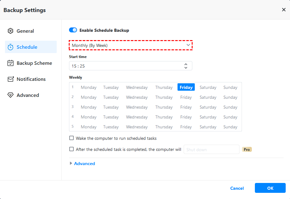
Task: Click the Pro badge icon
Action: pos(247,149)
